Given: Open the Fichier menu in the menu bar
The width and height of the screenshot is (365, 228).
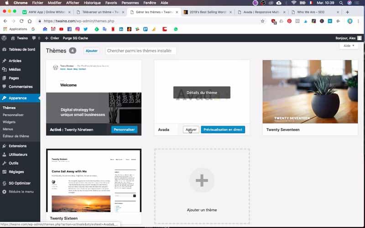Looking at the screenshot, I should click(x=38, y=3).
